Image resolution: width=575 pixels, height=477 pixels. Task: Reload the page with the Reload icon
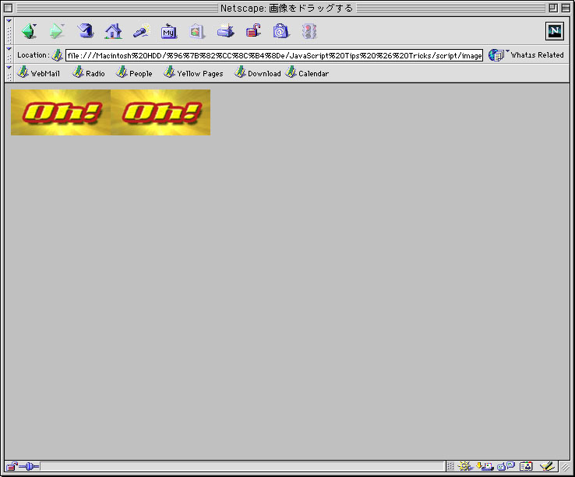pos(85,31)
